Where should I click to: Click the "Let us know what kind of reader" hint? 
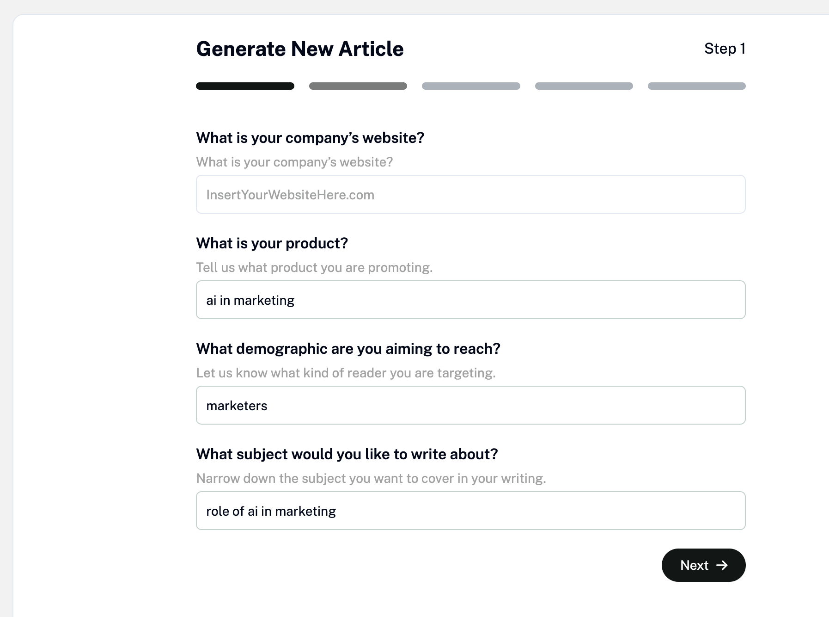click(346, 373)
